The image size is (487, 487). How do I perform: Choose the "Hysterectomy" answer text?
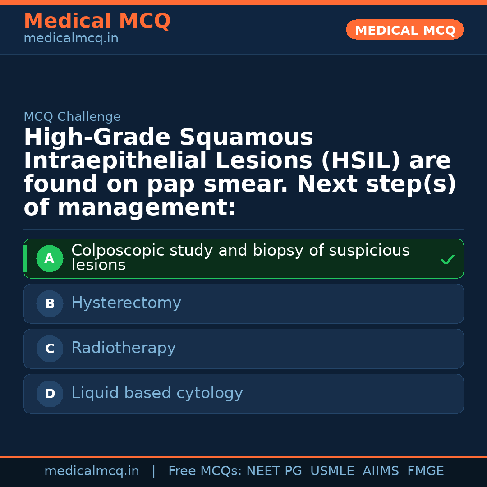[126, 303]
